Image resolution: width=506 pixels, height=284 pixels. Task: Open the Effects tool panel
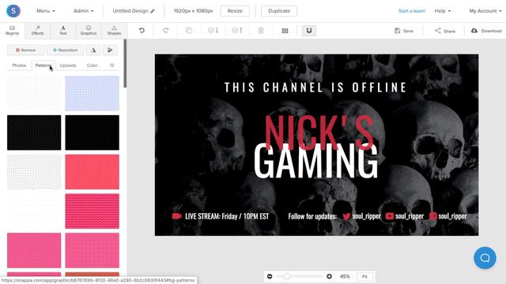[37, 31]
